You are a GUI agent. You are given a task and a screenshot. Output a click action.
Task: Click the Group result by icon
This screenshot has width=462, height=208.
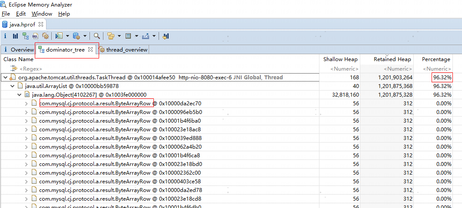pos(111,36)
